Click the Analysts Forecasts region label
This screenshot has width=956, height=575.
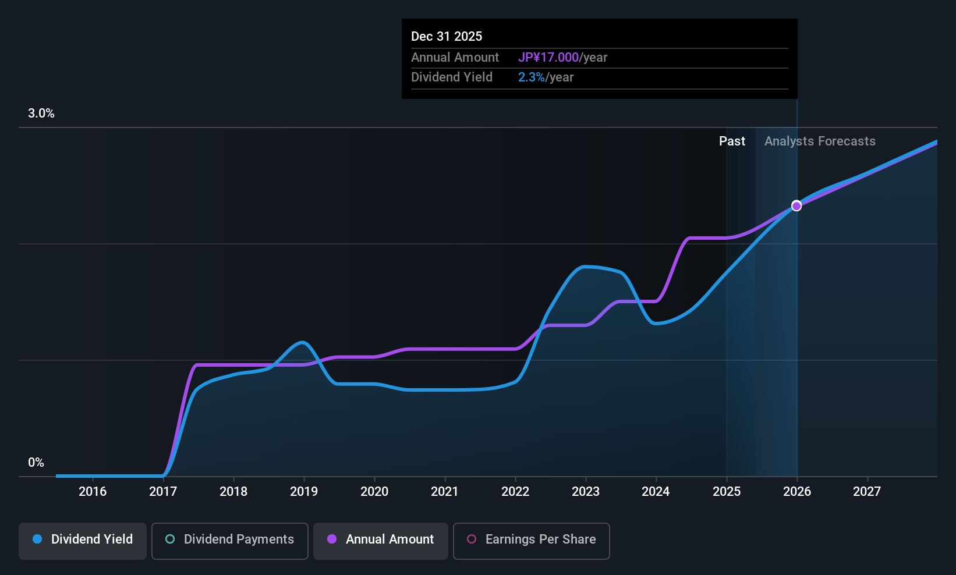tap(820, 141)
